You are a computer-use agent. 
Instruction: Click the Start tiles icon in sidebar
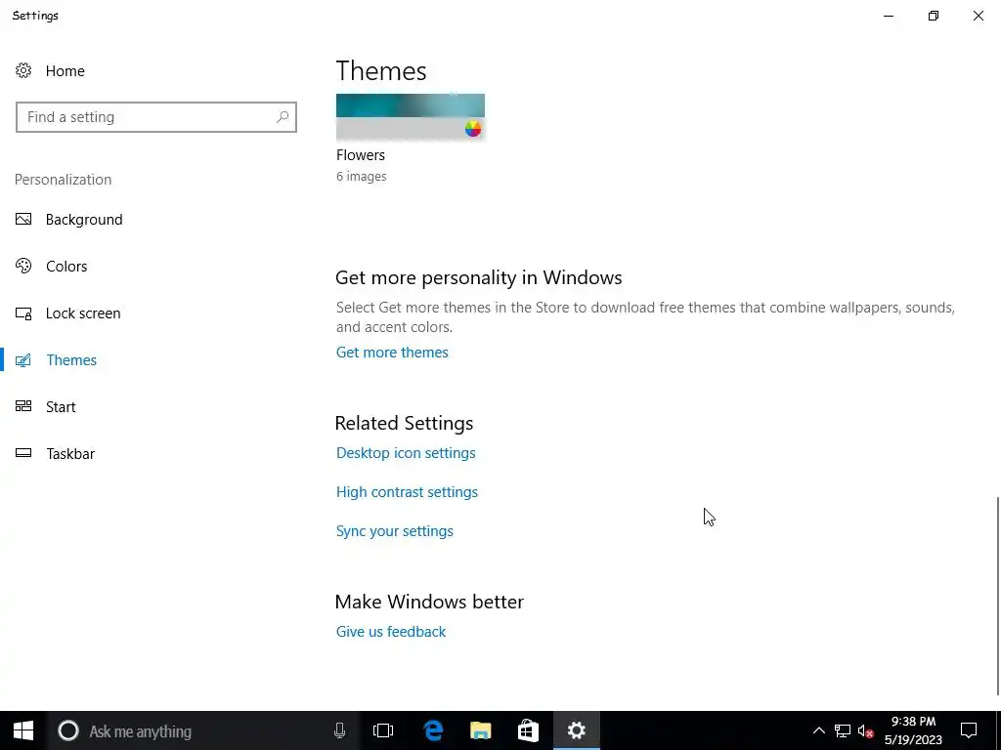pyautogui.click(x=23, y=406)
